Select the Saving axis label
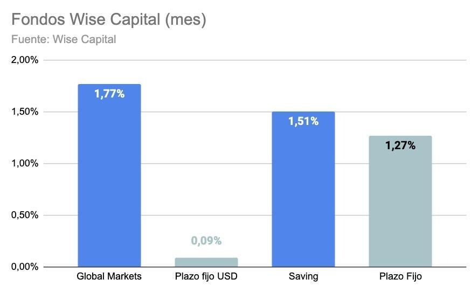 [x=303, y=276]
